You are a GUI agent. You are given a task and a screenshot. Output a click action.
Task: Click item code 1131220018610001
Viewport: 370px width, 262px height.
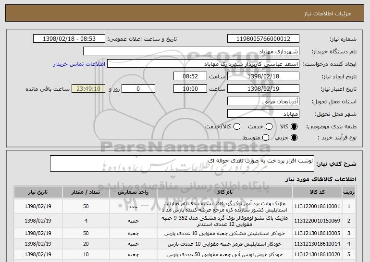point(317,206)
